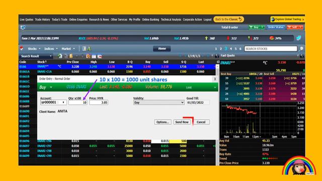This screenshot has height=181, width=322.
Task: Click the calendar table icon in quote toolbar
Action: tap(94, 56)
